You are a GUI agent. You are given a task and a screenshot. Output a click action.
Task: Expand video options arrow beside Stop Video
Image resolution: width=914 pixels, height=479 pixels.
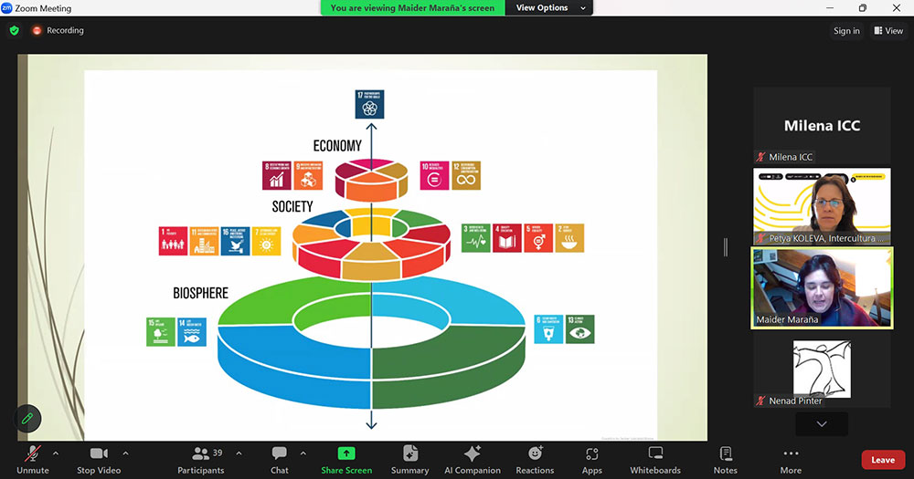125,453
